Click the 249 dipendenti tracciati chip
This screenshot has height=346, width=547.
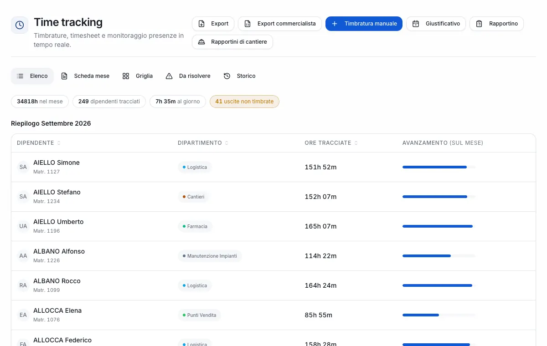[x=109, y=102]
